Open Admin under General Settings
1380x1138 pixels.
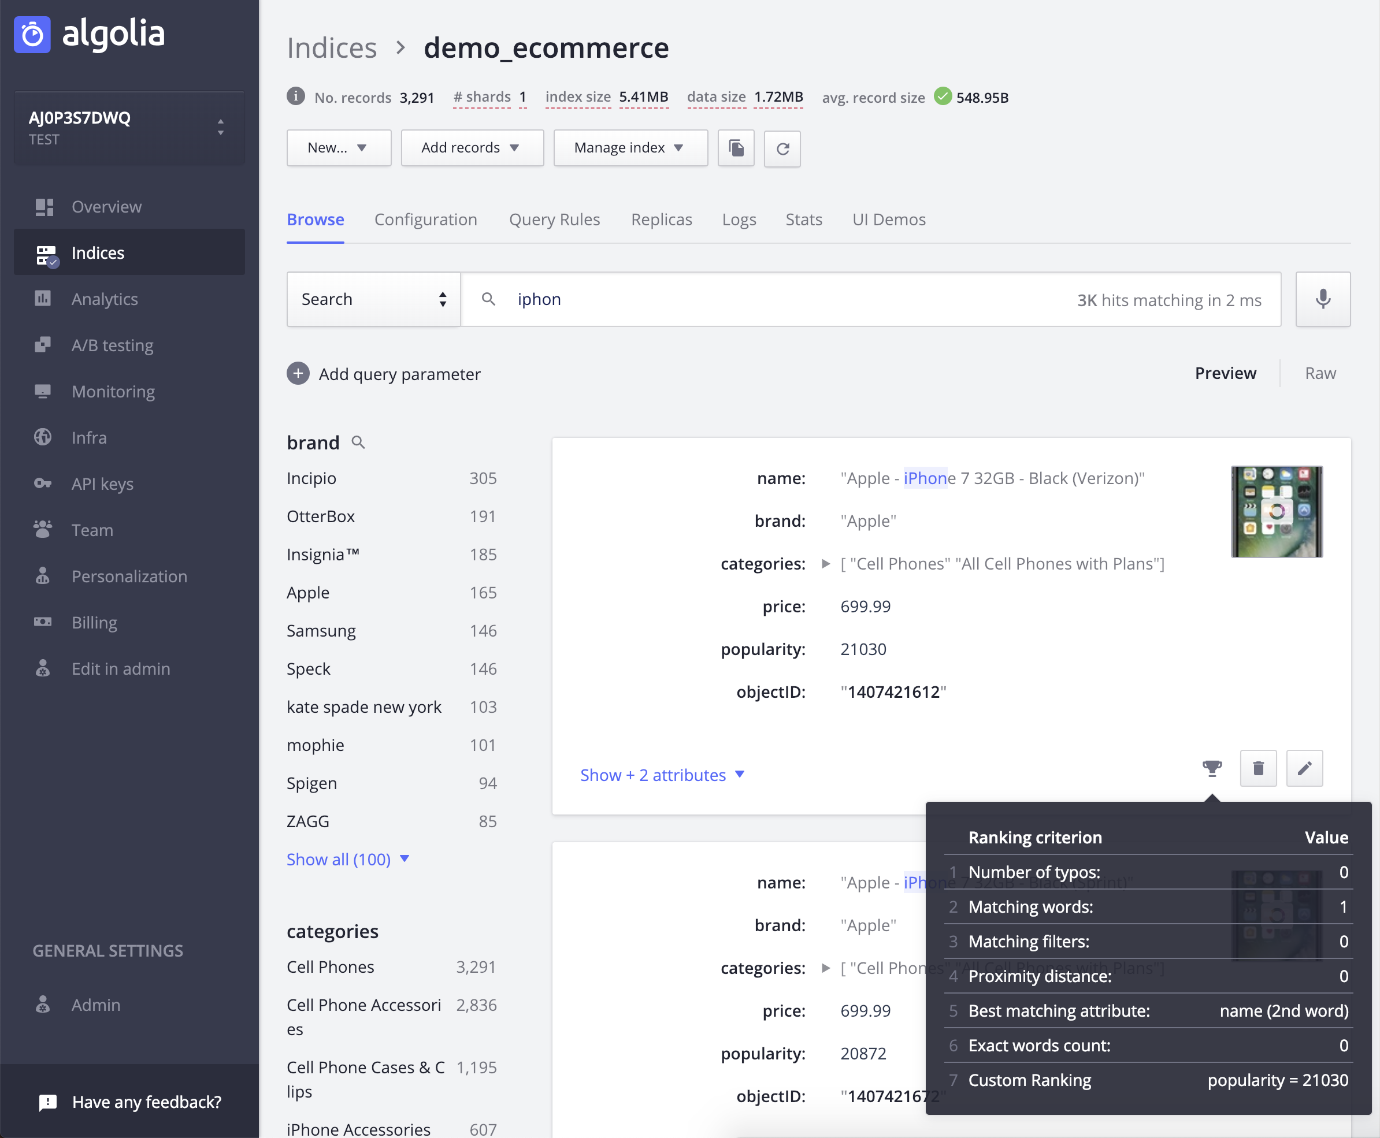(x=96, y=1005)
